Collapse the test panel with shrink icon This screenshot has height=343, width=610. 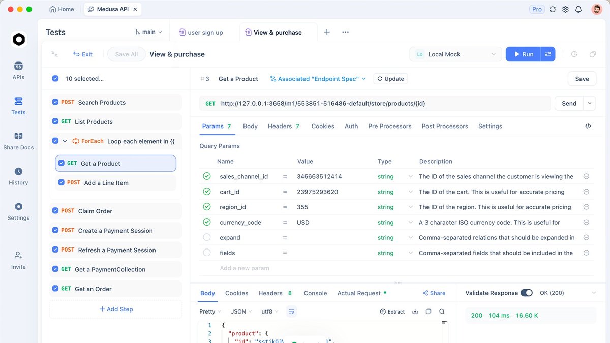point(54,54)
